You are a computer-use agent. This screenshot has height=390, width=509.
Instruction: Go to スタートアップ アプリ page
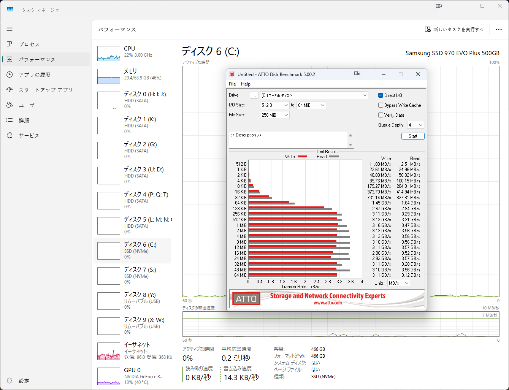tap(46, 90)
